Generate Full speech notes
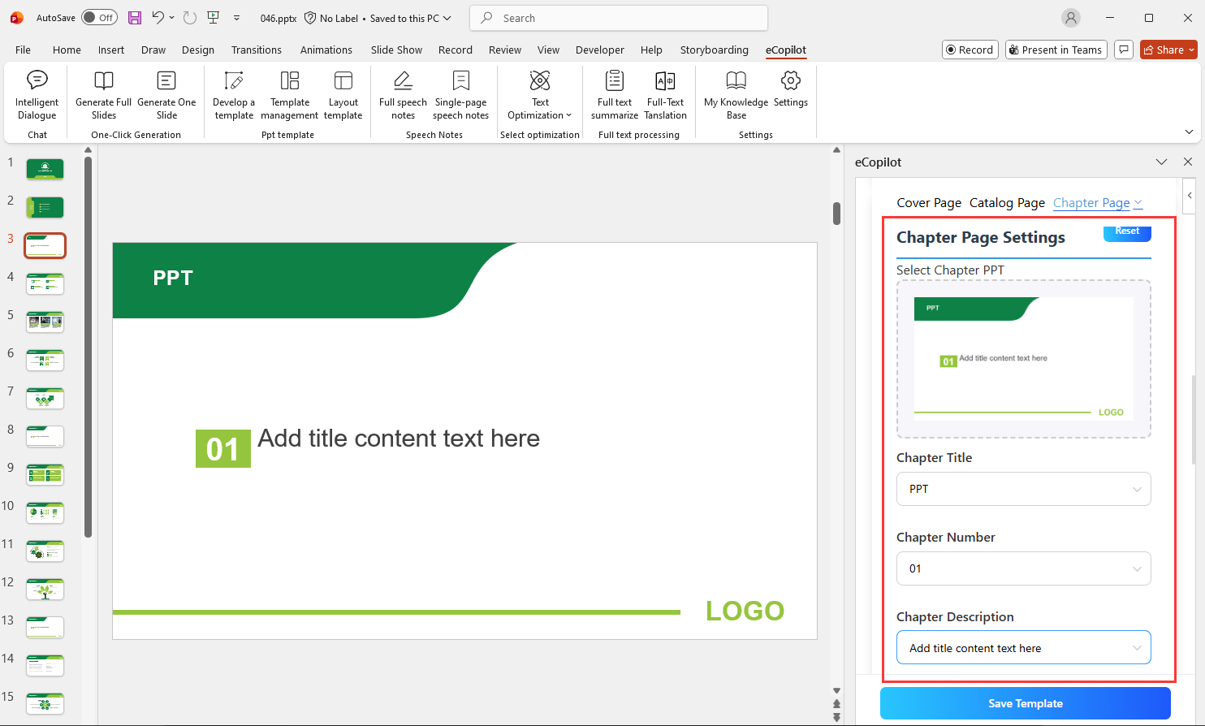 (403, 95)
